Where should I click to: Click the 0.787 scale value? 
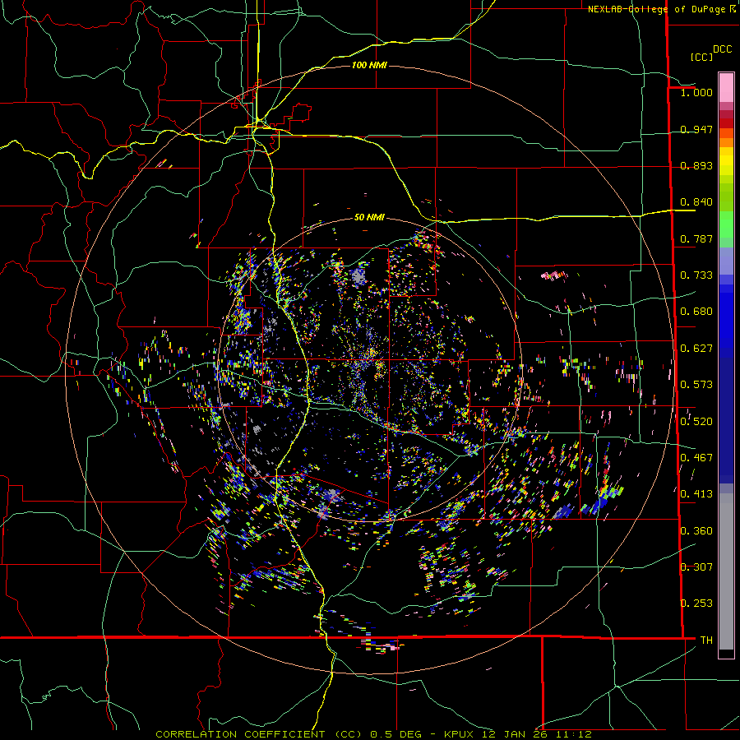click(696, 238)
